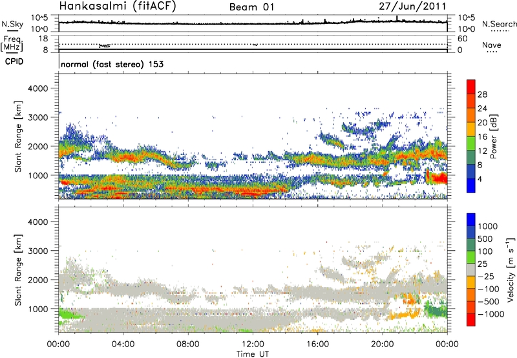Click the '20:00' time tick label

point(383,344)
